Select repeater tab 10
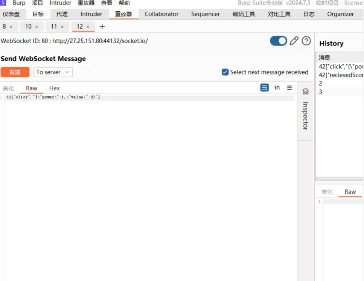This screenshot has height=281, width=364. pyautogui.click(x=28, y=26)
